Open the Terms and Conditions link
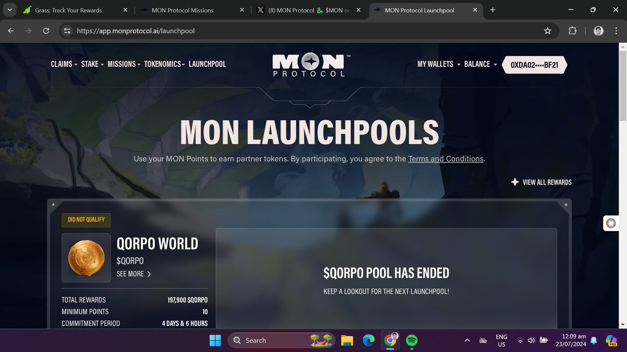 (446, 159)
